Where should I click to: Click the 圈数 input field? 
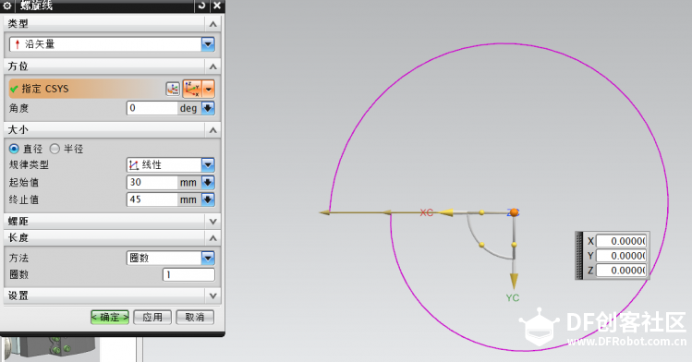[x=188, y=274]
